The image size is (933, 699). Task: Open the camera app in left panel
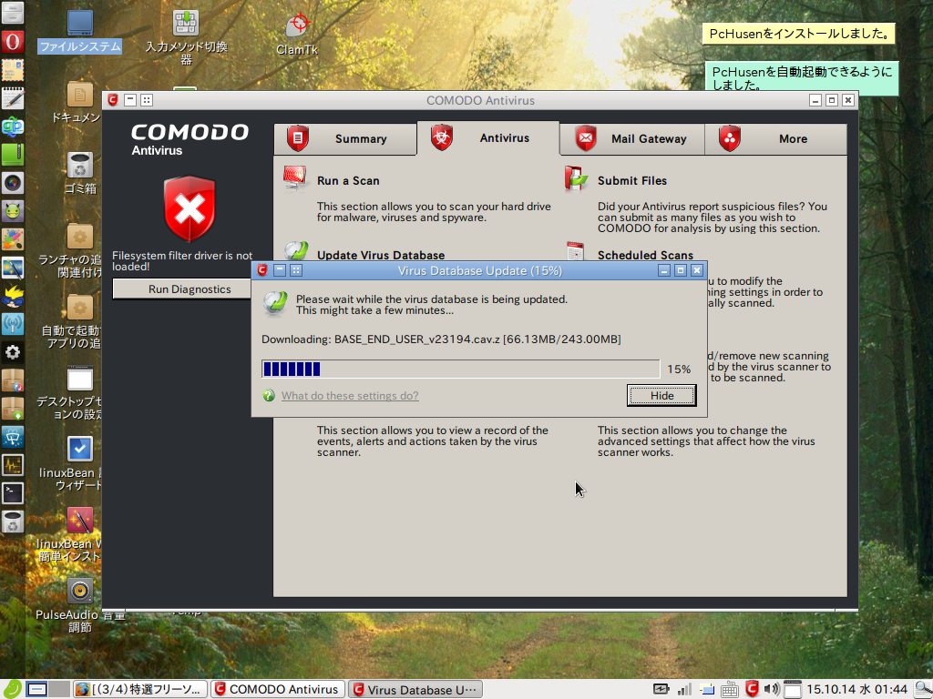13,183
